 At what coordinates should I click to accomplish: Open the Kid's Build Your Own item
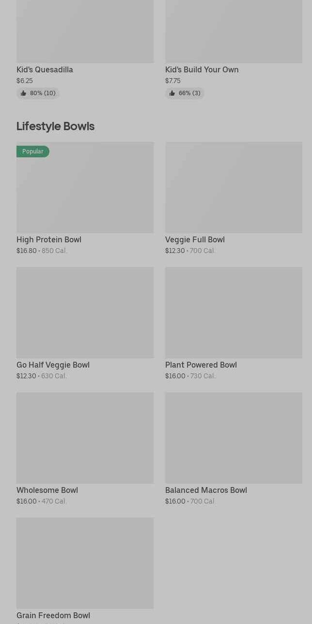pyautogui.click(x=202, y=69)
